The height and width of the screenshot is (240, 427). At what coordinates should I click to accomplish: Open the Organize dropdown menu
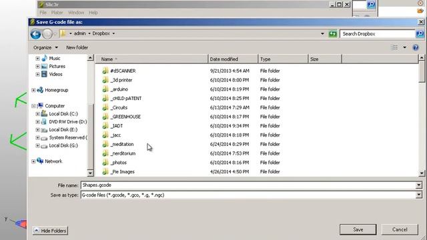[x=45, y=47]
